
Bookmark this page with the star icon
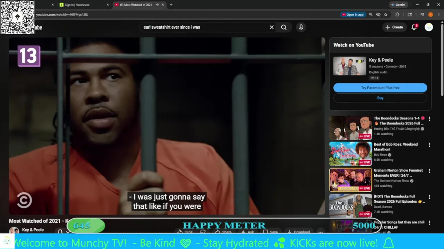[x=386, y=15]
